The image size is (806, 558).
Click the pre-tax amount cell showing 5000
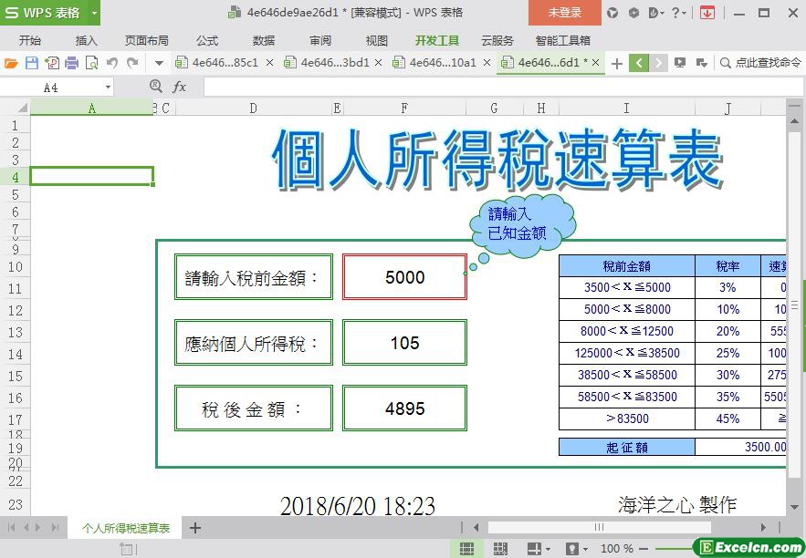click(x=404, y=277)
